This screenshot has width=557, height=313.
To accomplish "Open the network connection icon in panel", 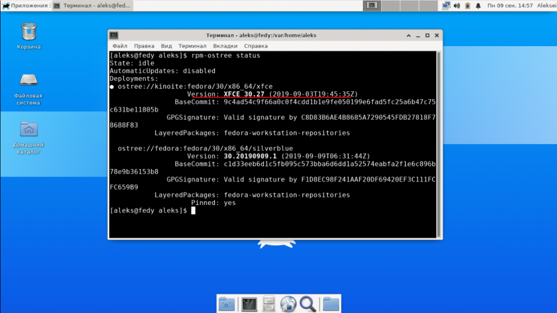I will [x=446, y=6].
